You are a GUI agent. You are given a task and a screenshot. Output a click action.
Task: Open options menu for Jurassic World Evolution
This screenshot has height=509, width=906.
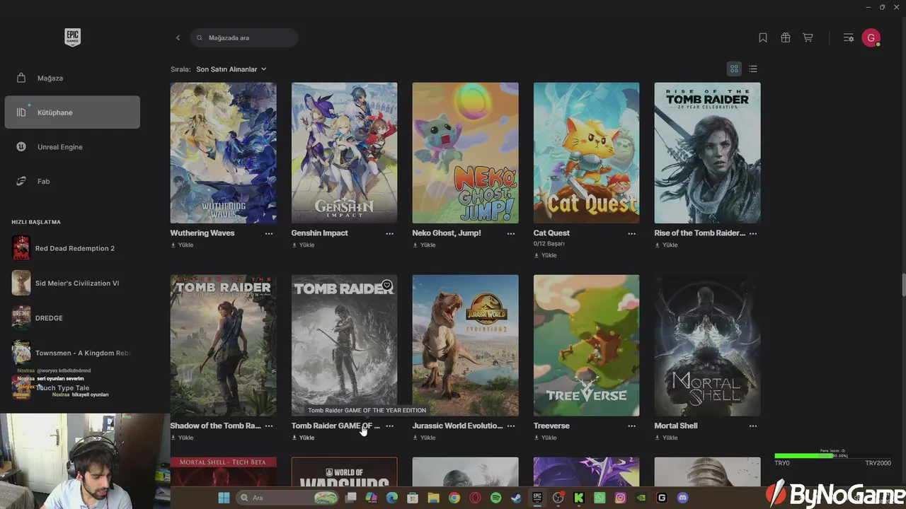click(511, 426)
